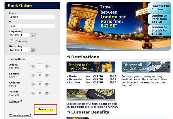Select the Eurostar Plus Culture tab
The width and height of the screenshot is (173, 119).
160,8
